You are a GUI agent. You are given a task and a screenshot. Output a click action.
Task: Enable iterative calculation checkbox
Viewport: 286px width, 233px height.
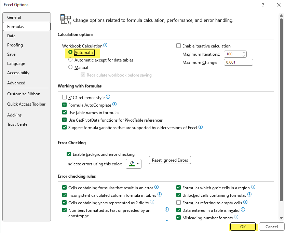coord(178,46)
